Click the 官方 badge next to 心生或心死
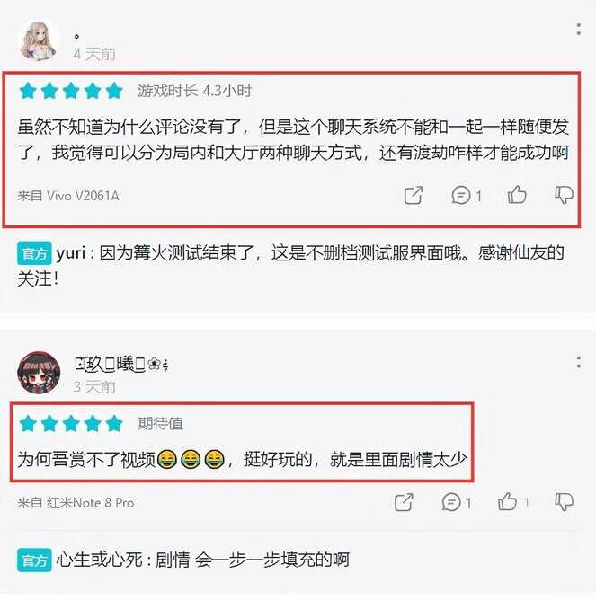 (34, 560)
